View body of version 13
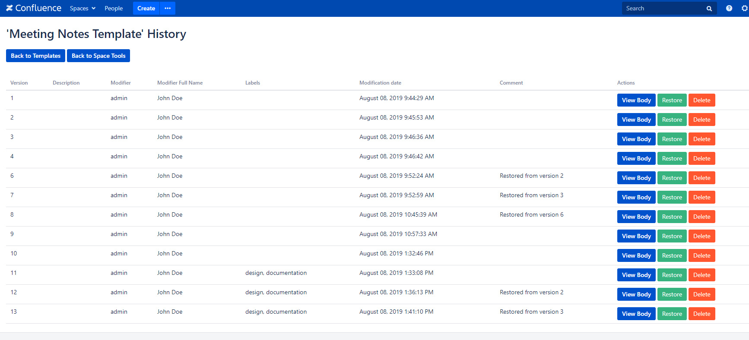This screenshot has height=340, width=749. coord(636,314)
